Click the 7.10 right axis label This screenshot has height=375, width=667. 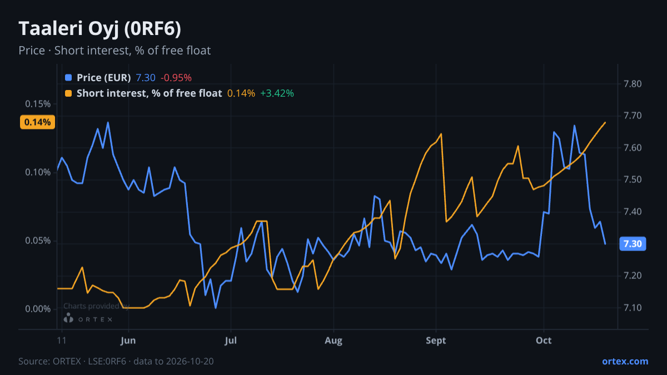tap(633, 308)
